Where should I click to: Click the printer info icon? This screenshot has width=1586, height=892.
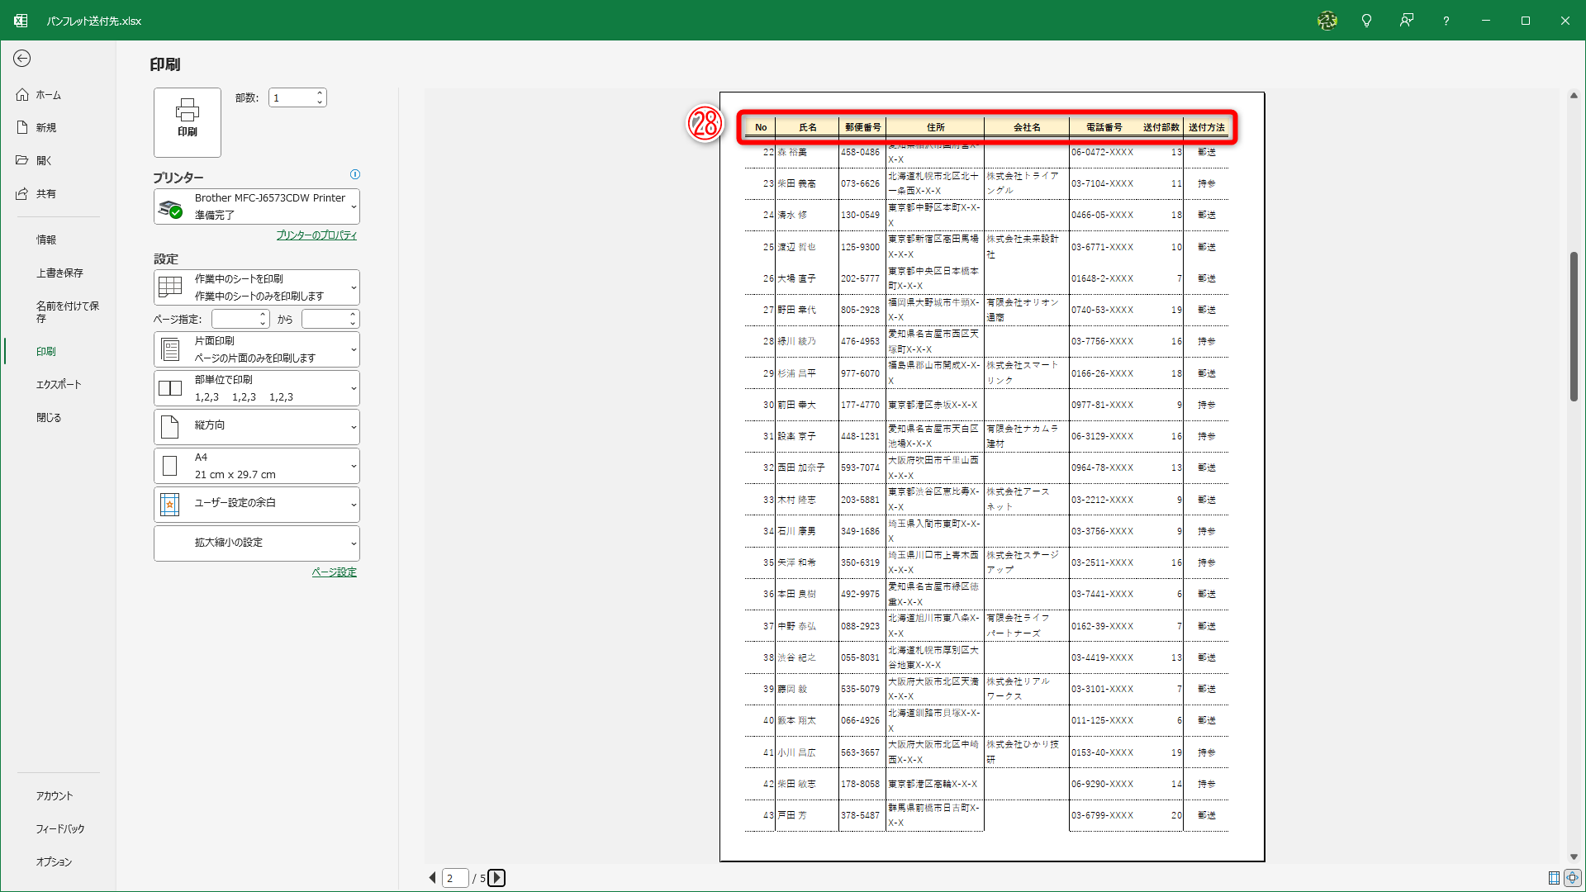355,174
